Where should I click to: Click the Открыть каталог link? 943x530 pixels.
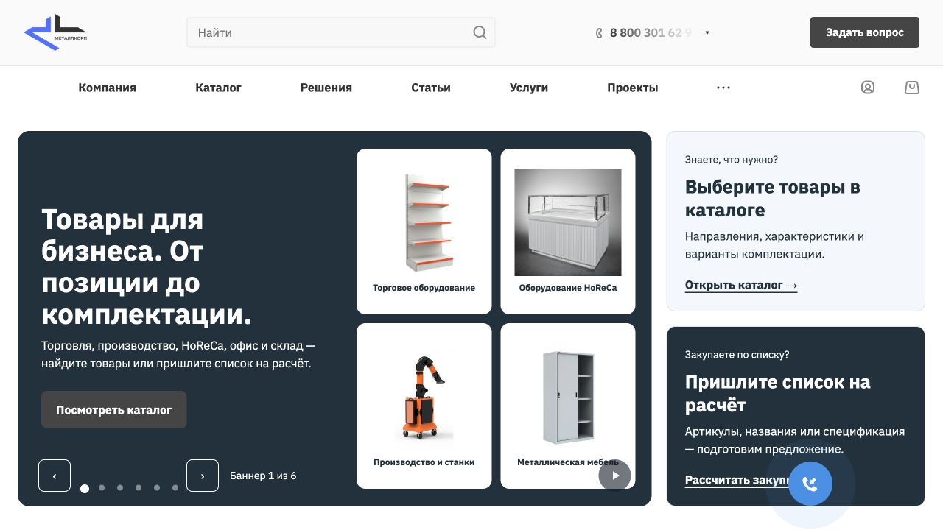(741, 286)
